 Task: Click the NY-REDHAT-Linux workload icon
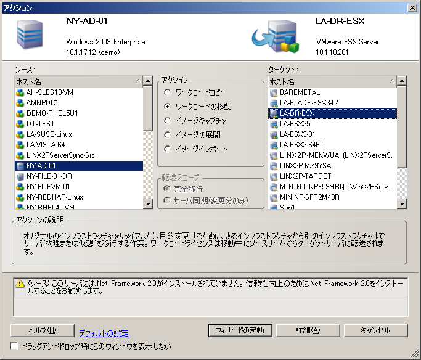(x=20, y=197)
